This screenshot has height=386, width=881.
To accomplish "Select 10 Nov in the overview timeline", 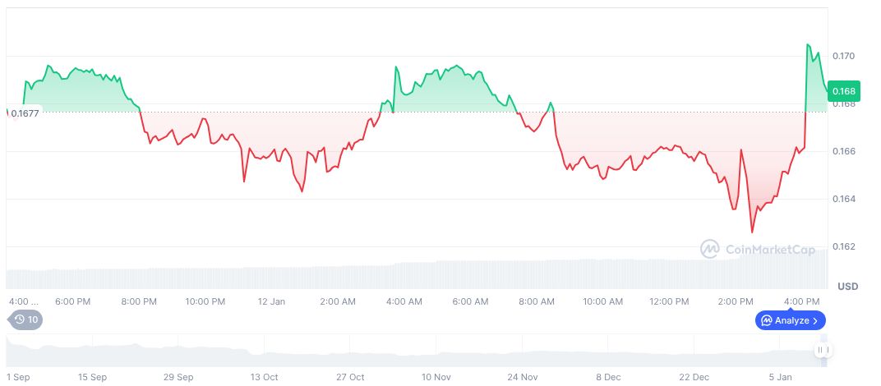I will point(436,377).
